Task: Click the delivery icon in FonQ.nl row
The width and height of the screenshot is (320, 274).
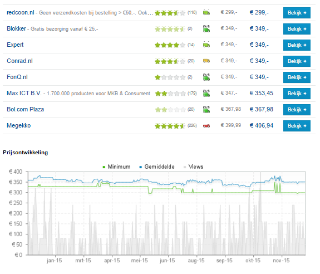Action: coord(206,77)
